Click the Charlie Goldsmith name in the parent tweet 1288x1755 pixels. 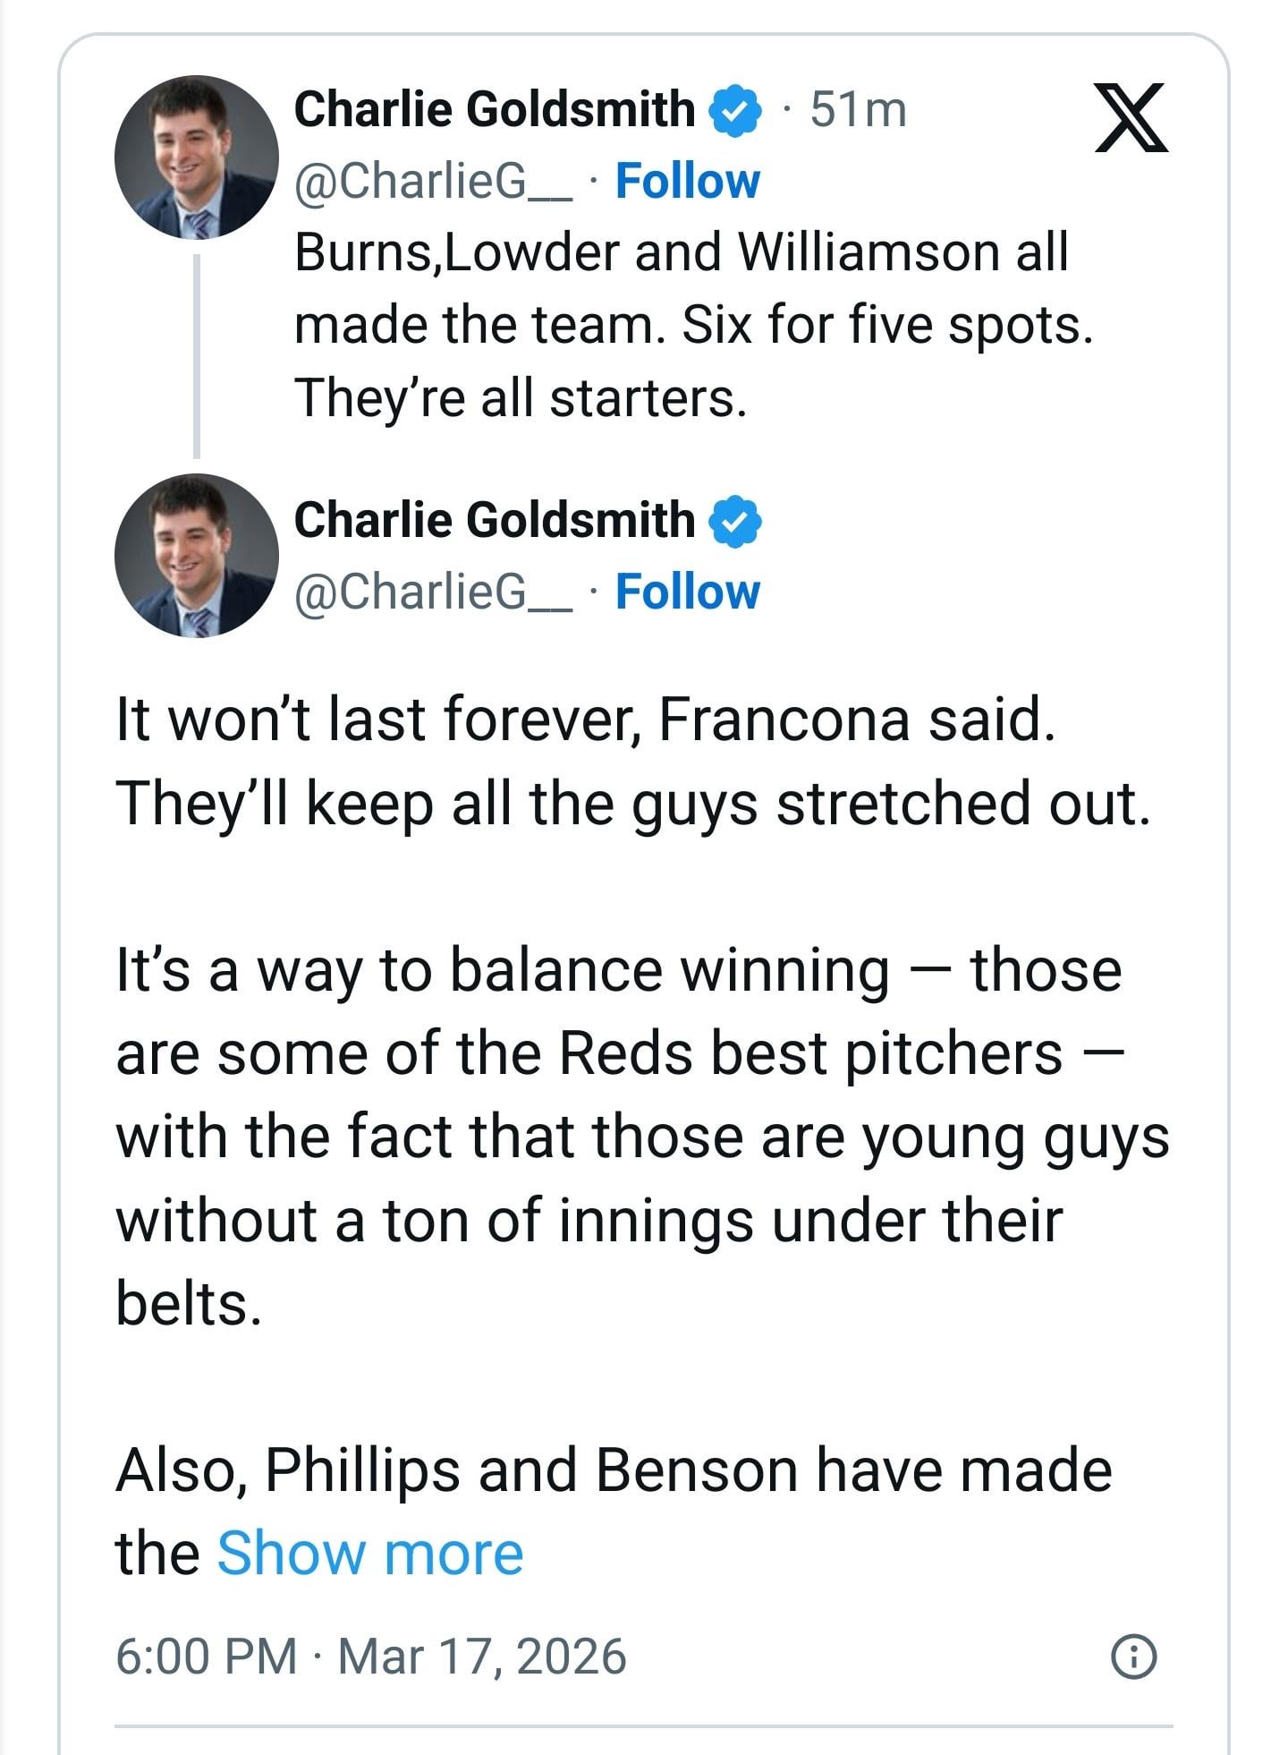pos(494,109)
